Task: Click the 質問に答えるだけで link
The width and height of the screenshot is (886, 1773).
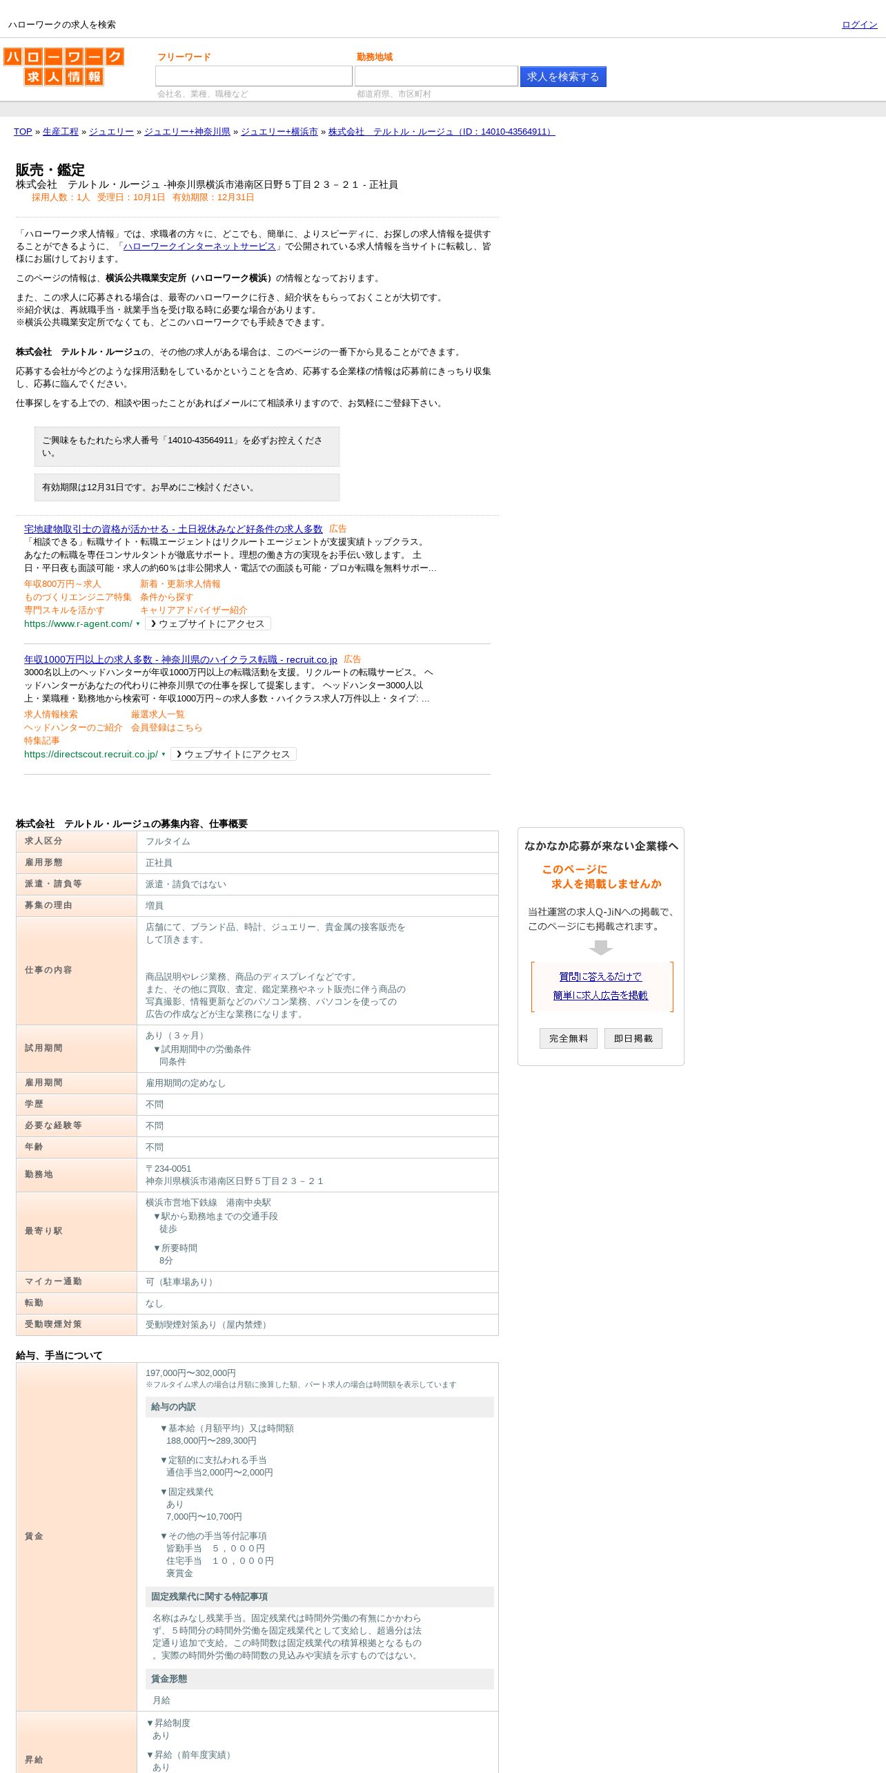Action: coord(600,977)
